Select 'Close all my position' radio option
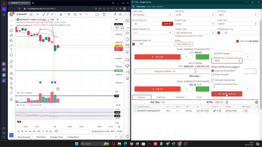This screenshot has width=262, height=147. pyautogui.click(x=212, y=71)
